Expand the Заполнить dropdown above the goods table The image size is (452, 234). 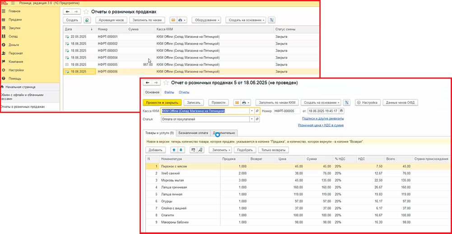point(220,150)
